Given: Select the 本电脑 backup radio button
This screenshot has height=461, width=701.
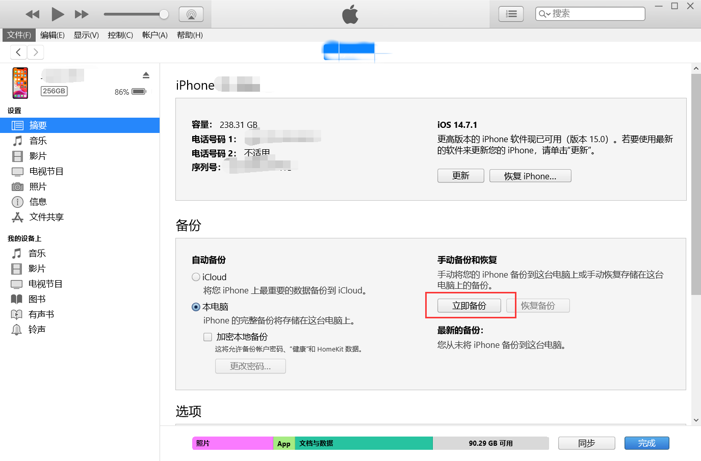Looking at the screenshot, I should (196, 307).
